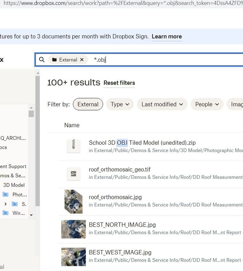Click the image file icon for roof_orthomosaic_geo.tif
The image size is (243, 271).
pyautogui.click(x=74, y=174)
